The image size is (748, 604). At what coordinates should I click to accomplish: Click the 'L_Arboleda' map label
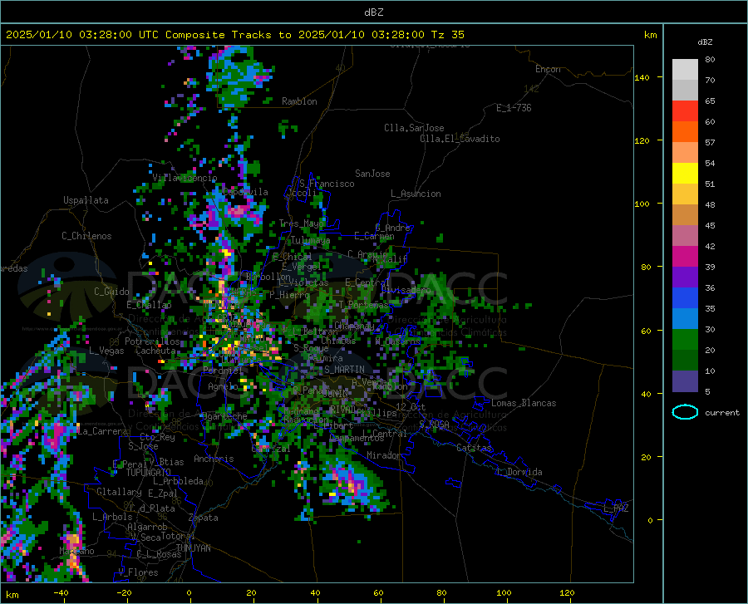pos(178,481)
